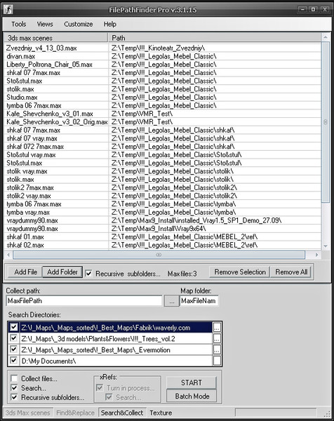Viewport: 334px width, 421px height.
Task: Click the vertical scrollbar down arrow
Action: [326, 246]
